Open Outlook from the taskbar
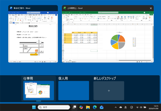This screenshot has width=161, height=111. click(101, 107)
